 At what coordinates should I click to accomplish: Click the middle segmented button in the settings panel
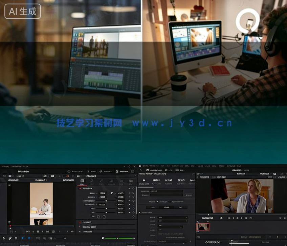[x=167, y=207]
